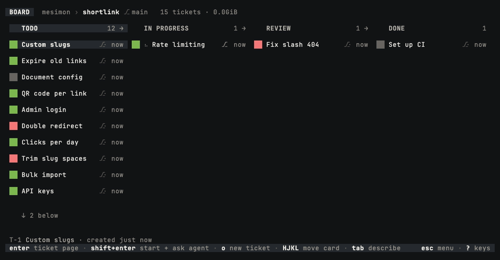Click the green tag on Rate limiting
This screenshot has height=260, width=500.
(136, 45)
